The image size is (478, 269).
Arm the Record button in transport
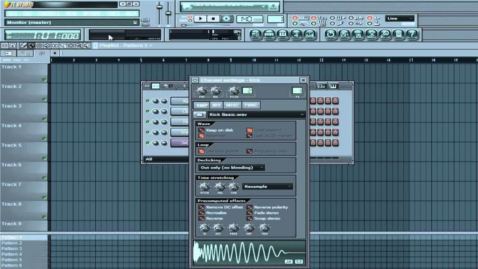coord(226,19)
